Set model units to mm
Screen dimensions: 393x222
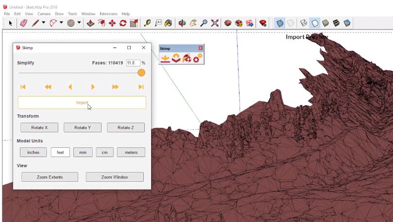83,152
